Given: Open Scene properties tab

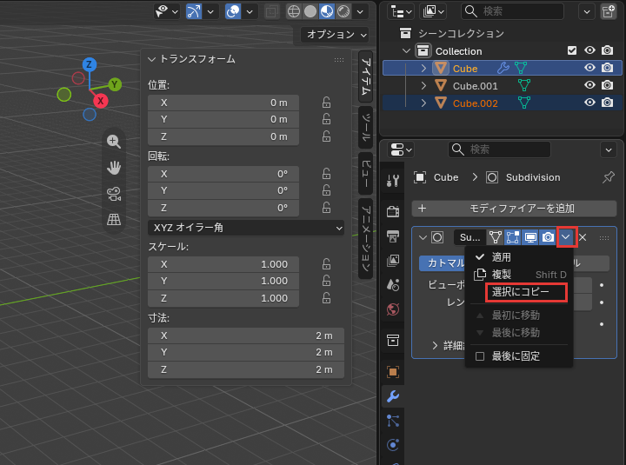Looking at the screenshot, I should pyautogui.click(x=393, y=285).
